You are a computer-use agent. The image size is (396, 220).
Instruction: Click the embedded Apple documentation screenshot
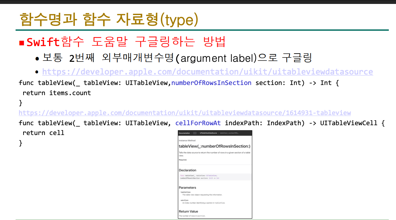215,174
